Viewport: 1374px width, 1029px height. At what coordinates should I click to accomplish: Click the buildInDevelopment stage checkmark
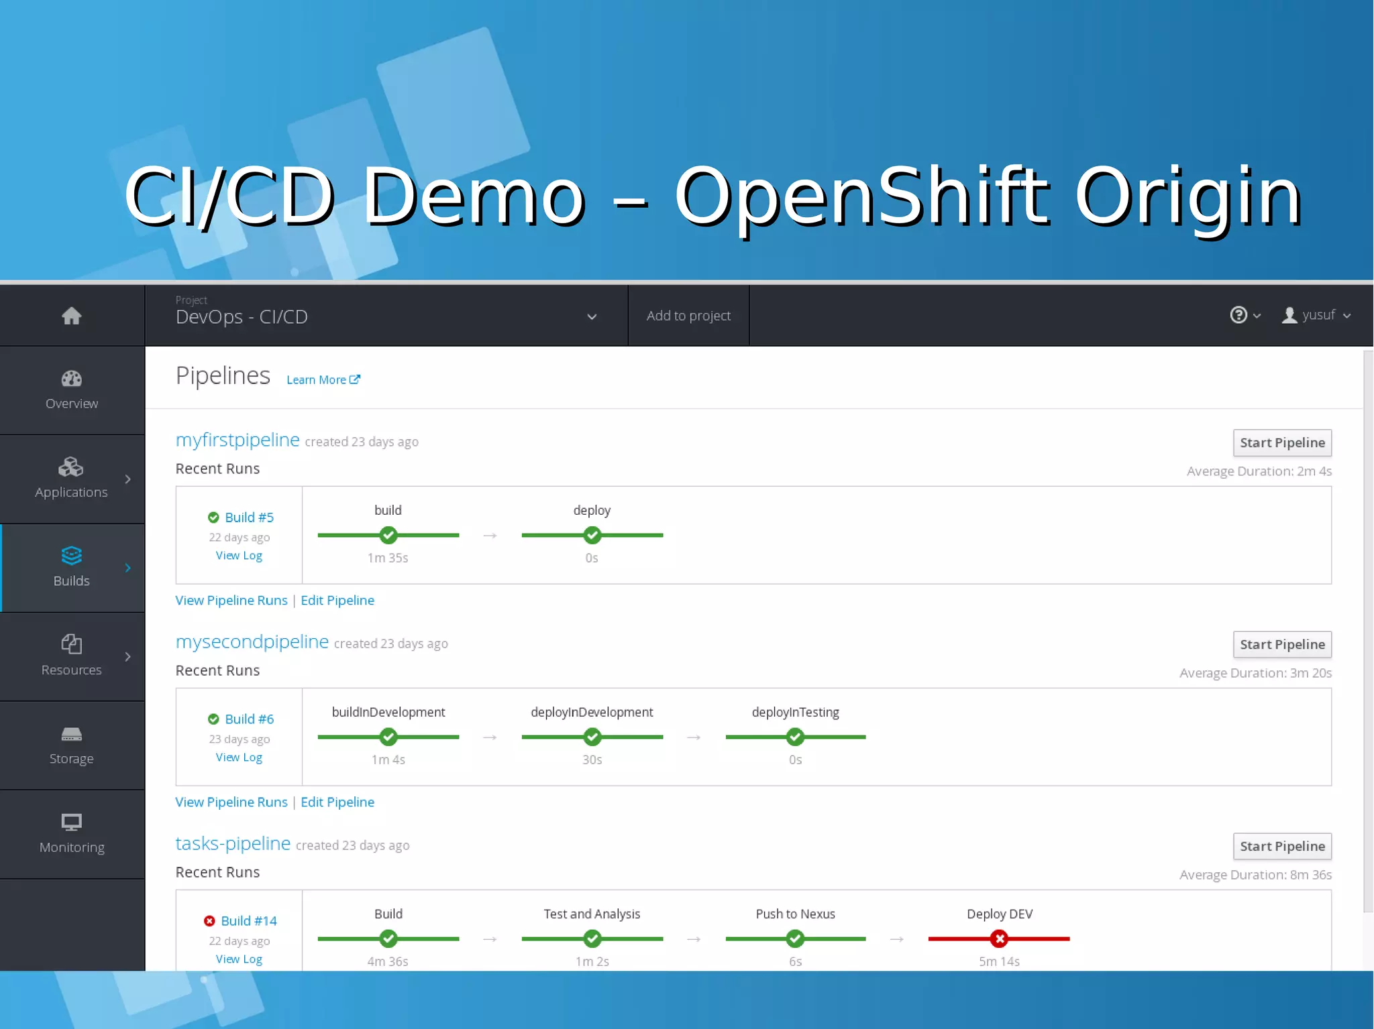(388, 737)
